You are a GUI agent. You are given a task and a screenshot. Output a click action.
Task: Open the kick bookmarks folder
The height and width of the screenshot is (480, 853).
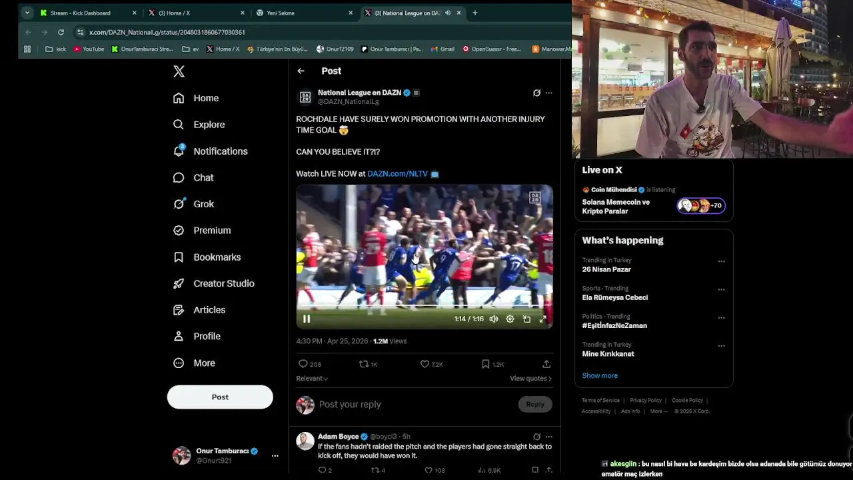pos(56,49)
